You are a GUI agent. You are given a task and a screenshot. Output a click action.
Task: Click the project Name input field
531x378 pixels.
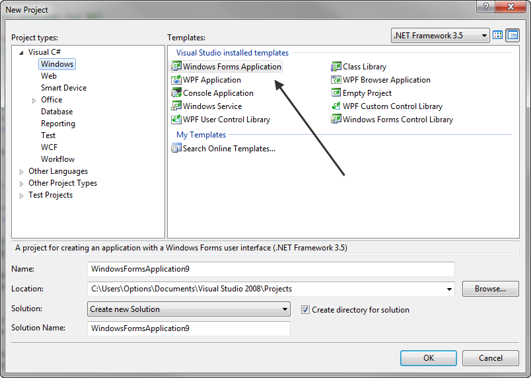pos(271,269)
